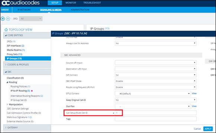Open Media Realms (1)
The image size is (216, 133).
16,50
